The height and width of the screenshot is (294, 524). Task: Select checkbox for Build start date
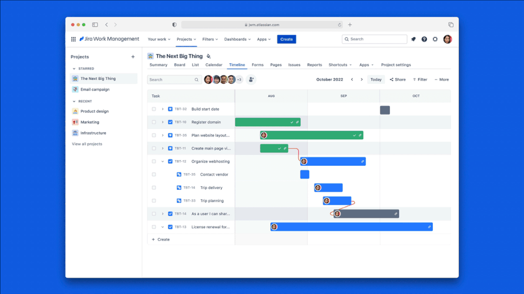point(154,109)
